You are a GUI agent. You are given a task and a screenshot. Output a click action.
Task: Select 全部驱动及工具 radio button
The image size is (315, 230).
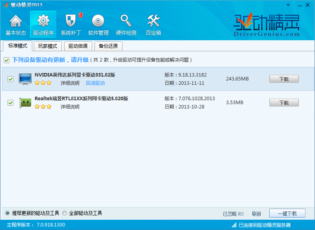click(x=65, y=213)
